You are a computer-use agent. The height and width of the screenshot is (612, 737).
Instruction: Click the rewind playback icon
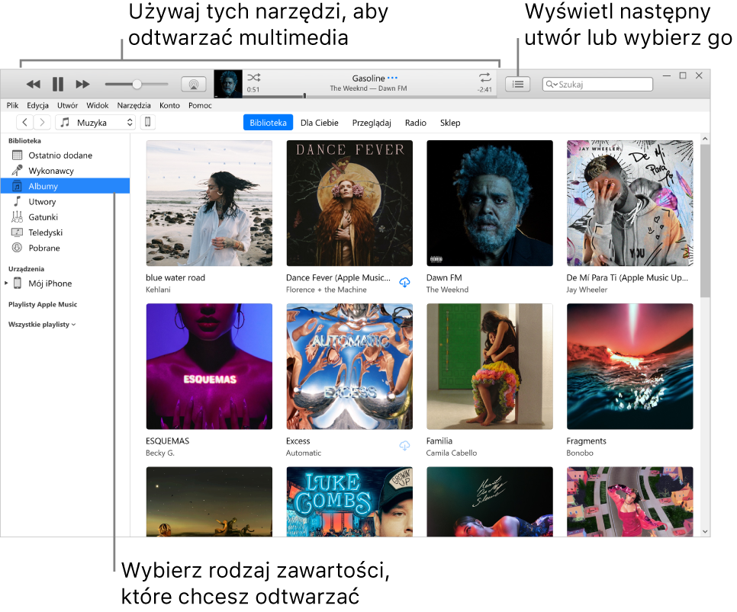pyautogui.click(x=34, y=84)
